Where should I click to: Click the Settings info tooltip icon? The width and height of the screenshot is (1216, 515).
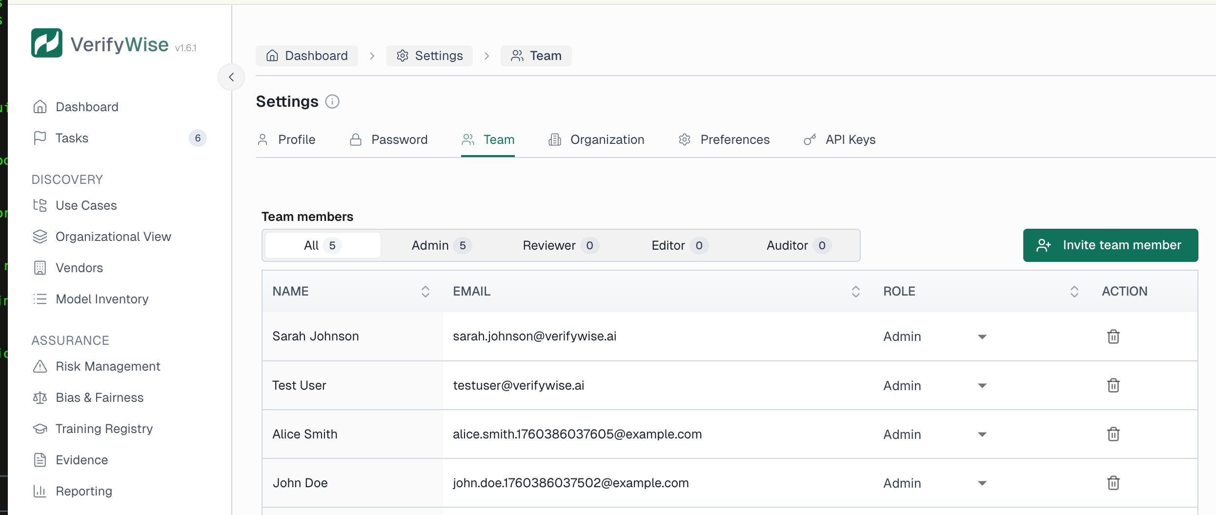coord(332,101)
